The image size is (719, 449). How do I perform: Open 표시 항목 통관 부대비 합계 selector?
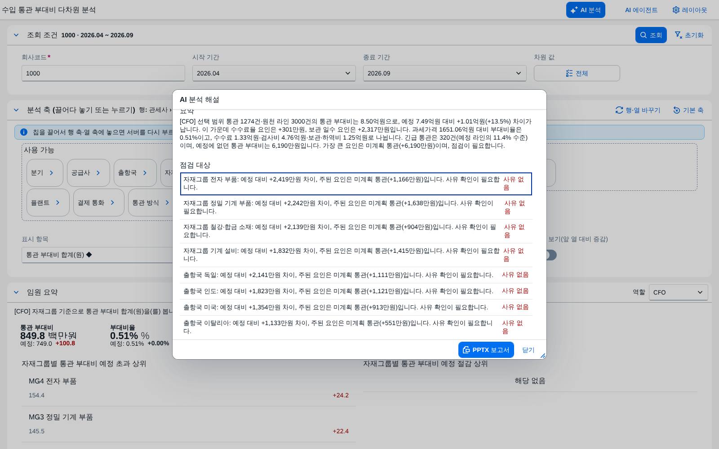pyautogui.click(x=98, y=255)
